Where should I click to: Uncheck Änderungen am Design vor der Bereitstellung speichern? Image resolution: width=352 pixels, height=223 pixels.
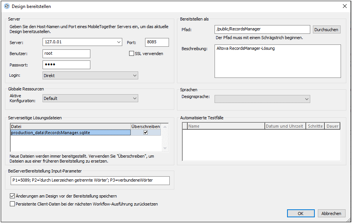tap(12, 196)
